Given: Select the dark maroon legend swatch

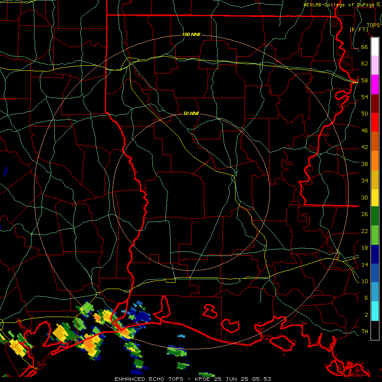Looking at the screenshot, I should pos(375,103).
